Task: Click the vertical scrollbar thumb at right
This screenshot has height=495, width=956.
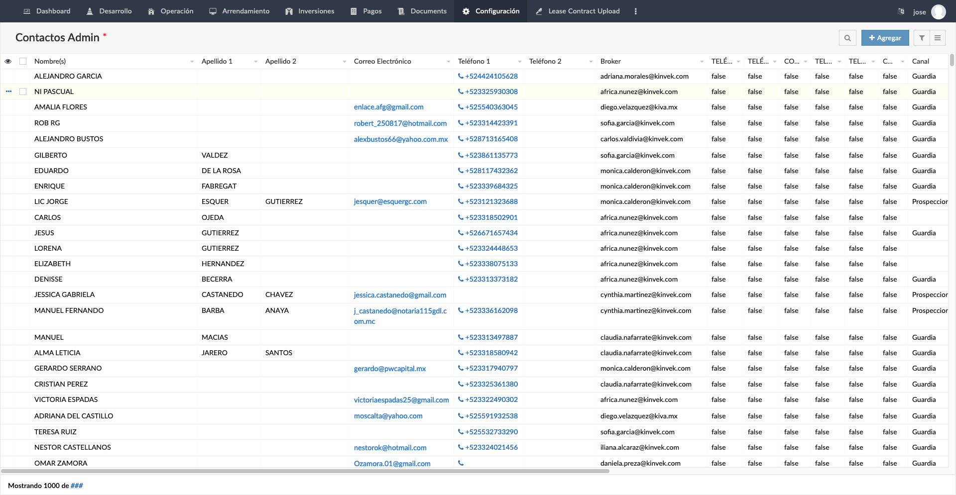Action: [x=952, y=60]
